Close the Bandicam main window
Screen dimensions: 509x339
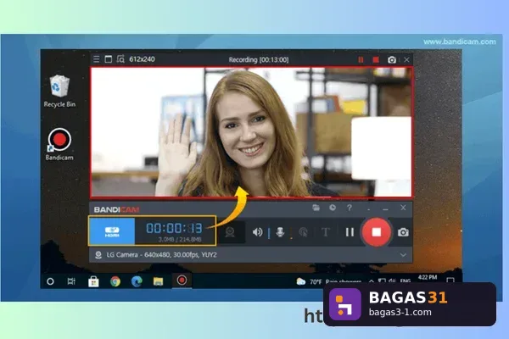click(x=403, y=208)
